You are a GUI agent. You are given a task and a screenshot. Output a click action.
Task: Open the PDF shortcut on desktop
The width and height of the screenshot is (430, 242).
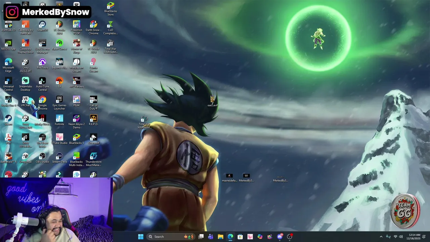8,139
